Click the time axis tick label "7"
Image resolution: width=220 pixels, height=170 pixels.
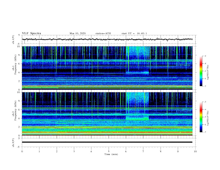143,151
